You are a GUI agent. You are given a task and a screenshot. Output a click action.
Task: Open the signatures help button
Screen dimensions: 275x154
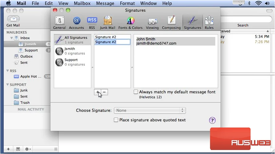pyautogui.click(x=212, y=120)
